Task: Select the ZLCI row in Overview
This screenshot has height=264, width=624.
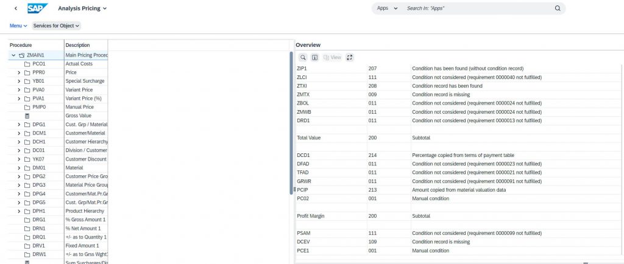Action: [x=459, y=77]
